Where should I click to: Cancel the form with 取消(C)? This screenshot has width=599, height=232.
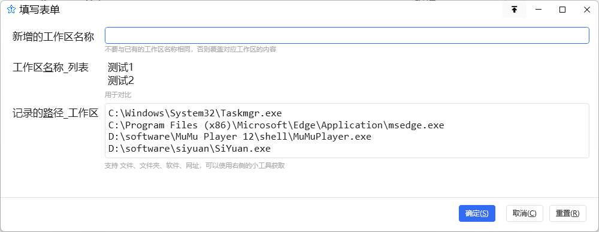[525, 213]
